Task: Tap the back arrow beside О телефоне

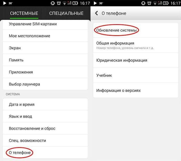Action: click(97, 13)
